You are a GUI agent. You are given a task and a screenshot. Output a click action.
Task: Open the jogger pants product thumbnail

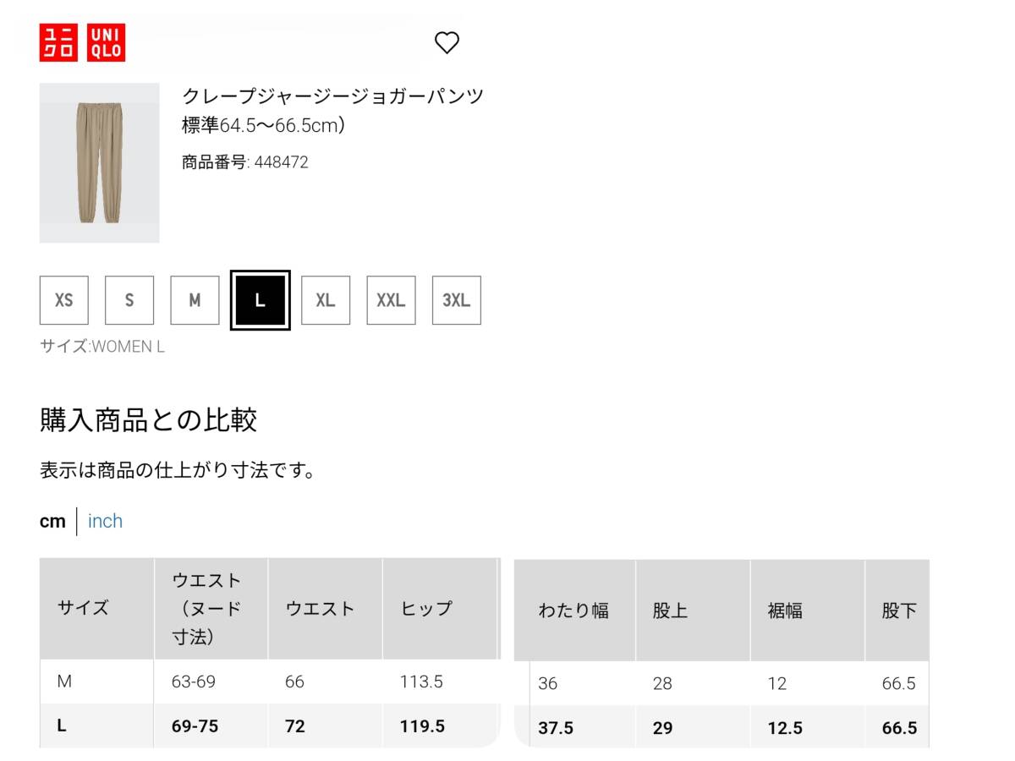click(100, 163)
